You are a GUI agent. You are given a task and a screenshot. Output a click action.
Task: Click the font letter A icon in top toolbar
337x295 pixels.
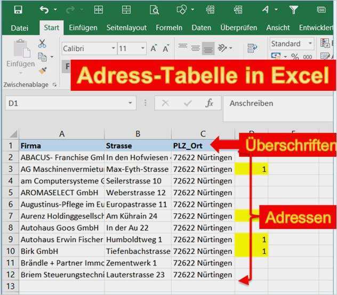pos(266,10)
